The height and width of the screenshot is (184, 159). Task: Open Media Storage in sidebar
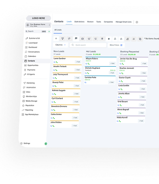coord(30,101)
